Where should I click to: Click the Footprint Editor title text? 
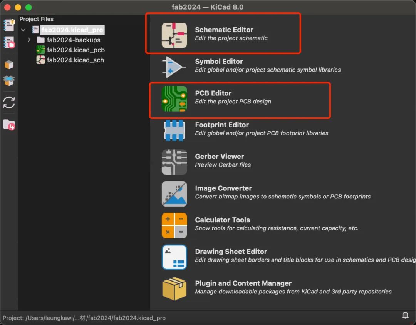pyautogui.click(x=222, y=125)
